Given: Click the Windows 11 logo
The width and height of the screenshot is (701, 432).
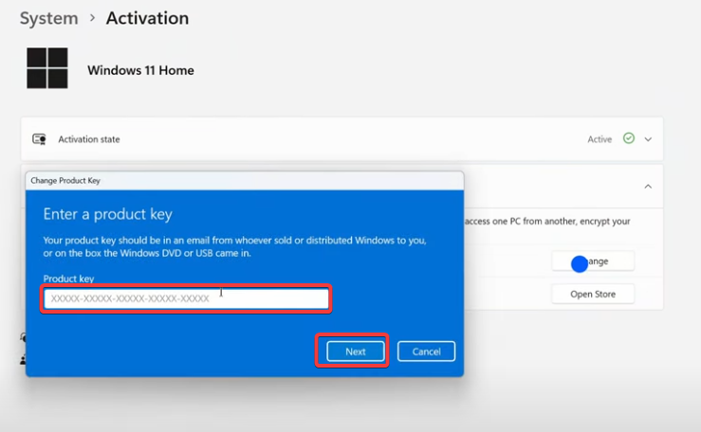Looking at the screenshot, I should point(46,68).
